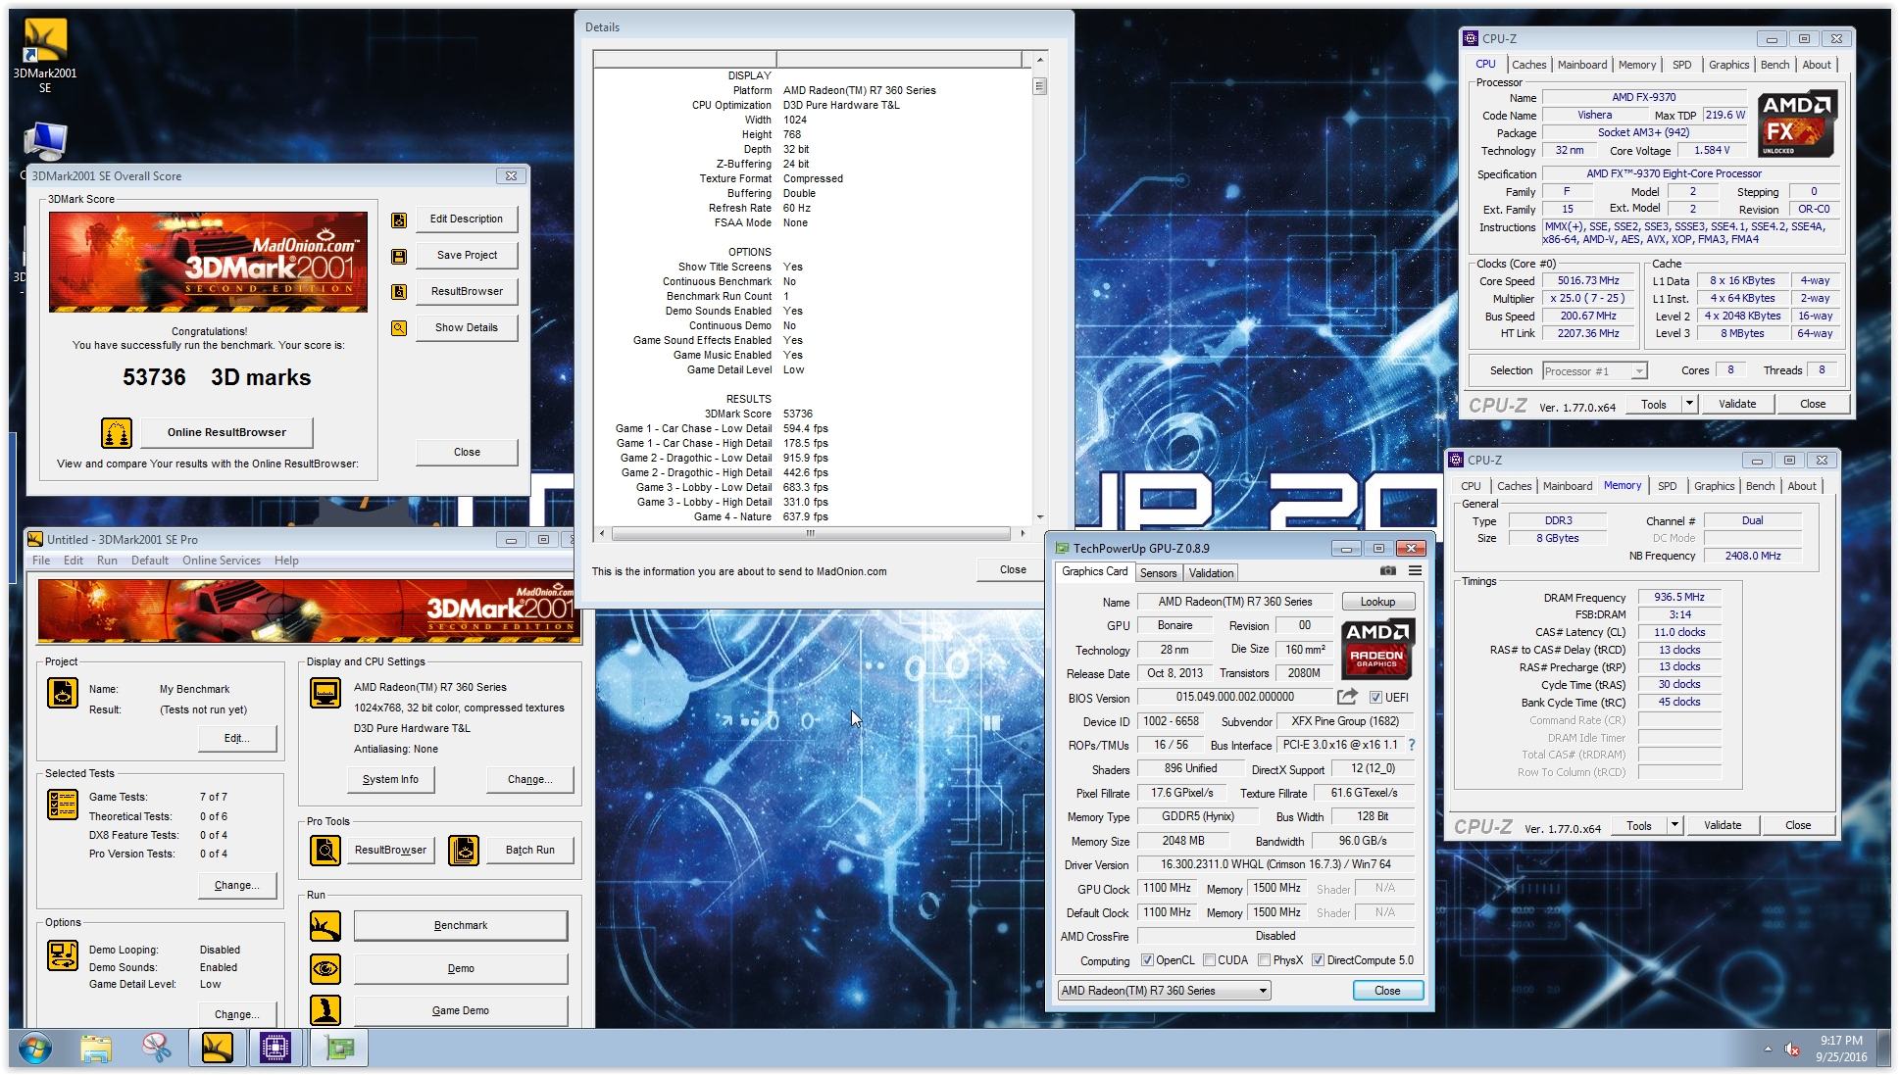Click the down arrow of Details vertical scrollbar
This screenshot has width=1899, height=1075.
click(x=1039, y=517)
